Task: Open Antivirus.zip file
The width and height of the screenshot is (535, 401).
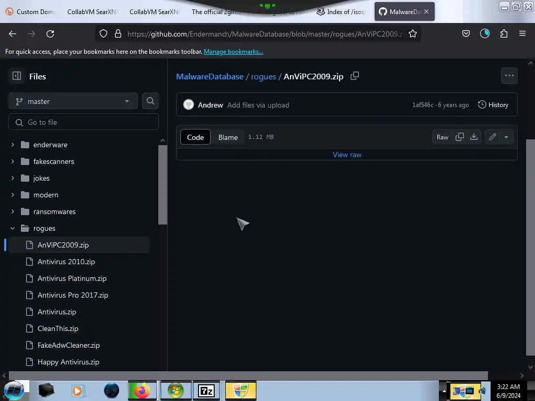Action: 56,312
